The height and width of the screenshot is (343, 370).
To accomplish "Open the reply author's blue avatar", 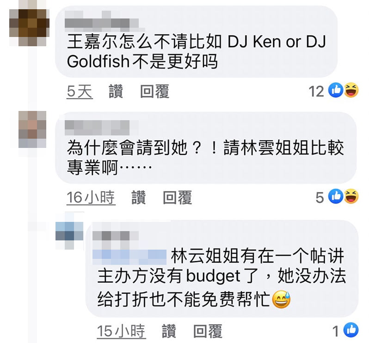I will click(x=69, y=231).
